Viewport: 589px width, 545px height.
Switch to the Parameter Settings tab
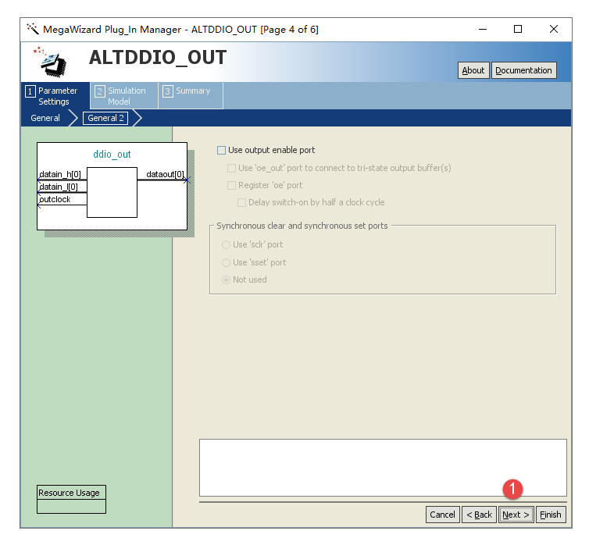(55, 96)
